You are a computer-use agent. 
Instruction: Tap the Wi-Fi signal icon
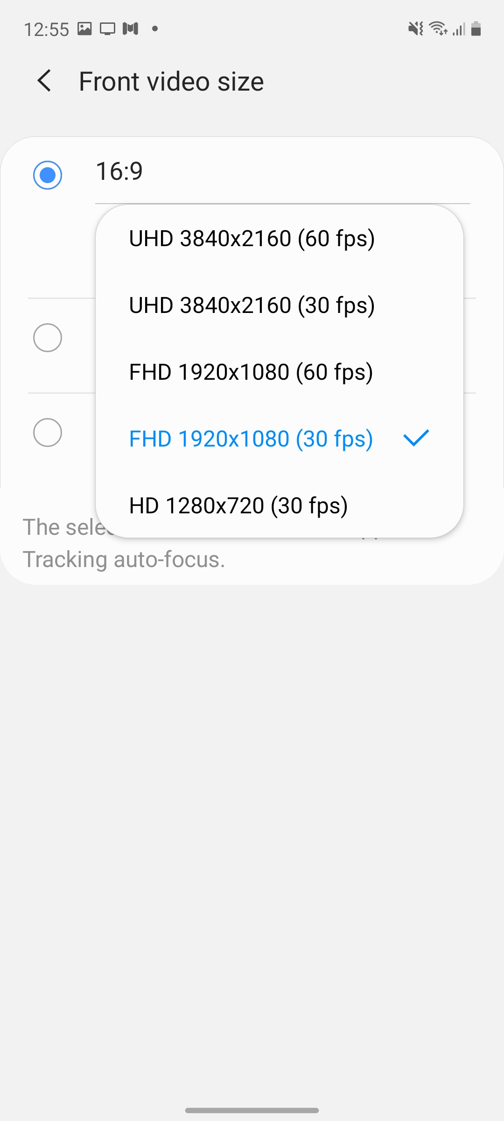pyautogui.click(x=438, y=29)
